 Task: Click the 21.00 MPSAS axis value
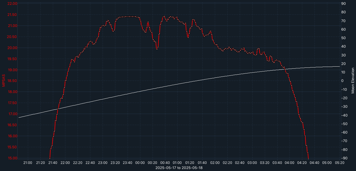click(13, 26)
